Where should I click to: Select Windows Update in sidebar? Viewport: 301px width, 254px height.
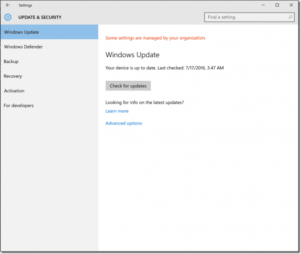coord(49,32)
